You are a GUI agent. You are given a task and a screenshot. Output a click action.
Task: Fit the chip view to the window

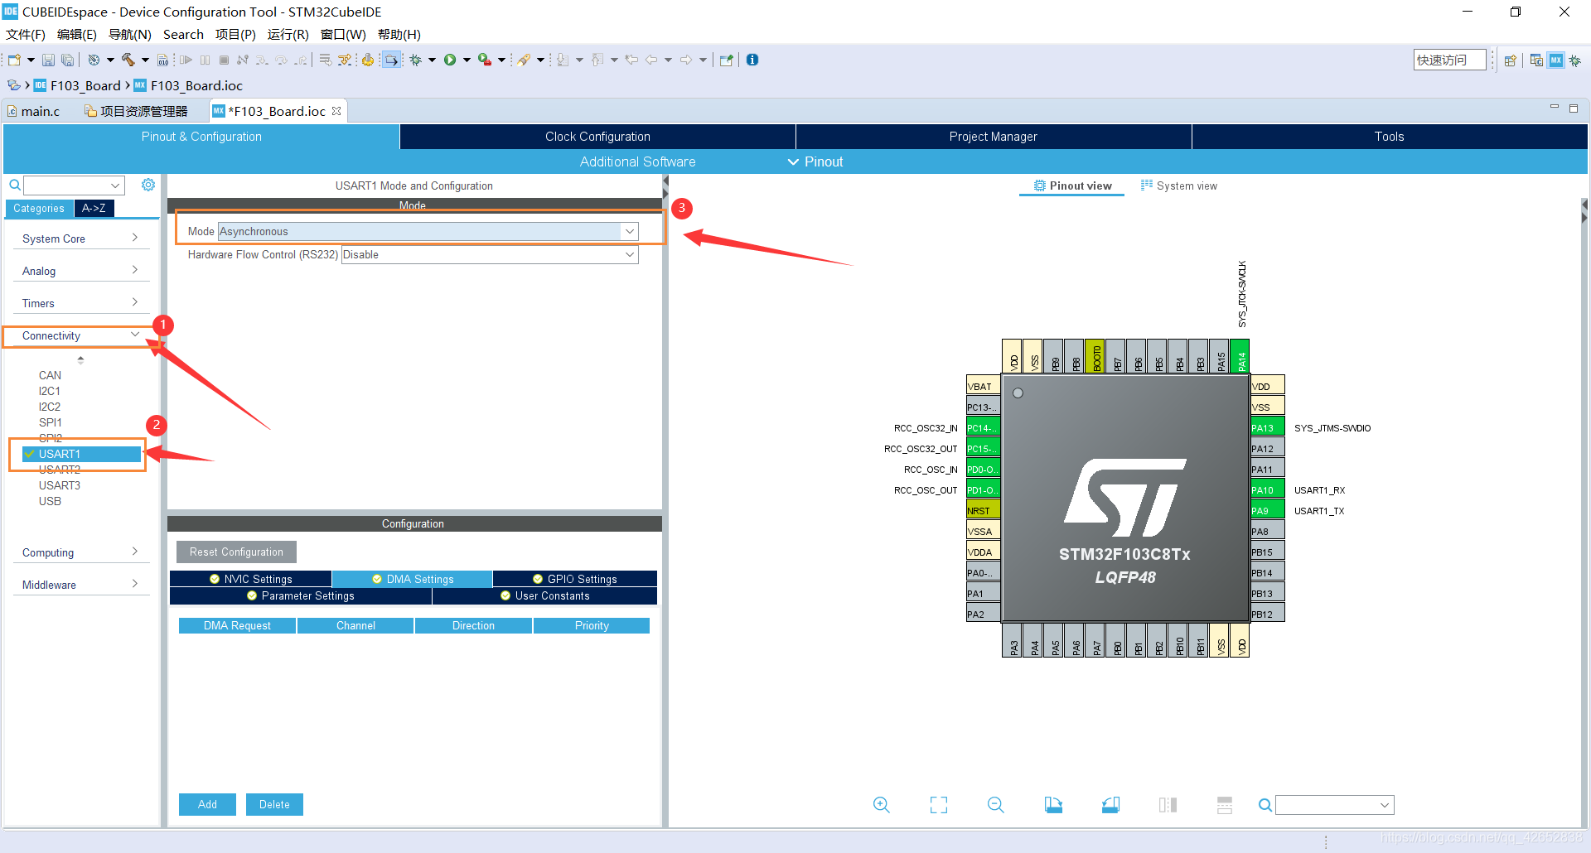939,805
